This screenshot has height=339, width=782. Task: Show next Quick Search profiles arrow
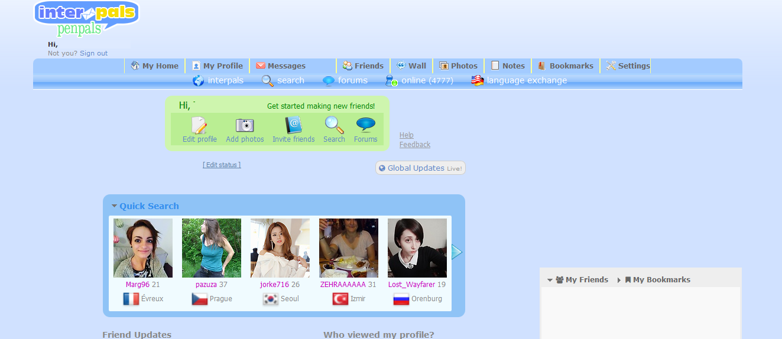pos(456,252)
